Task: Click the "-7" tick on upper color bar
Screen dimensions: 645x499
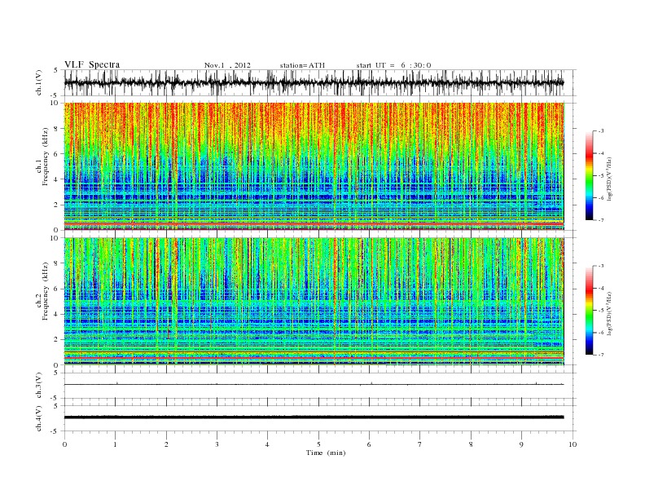Action: click(x=601, y=220)
